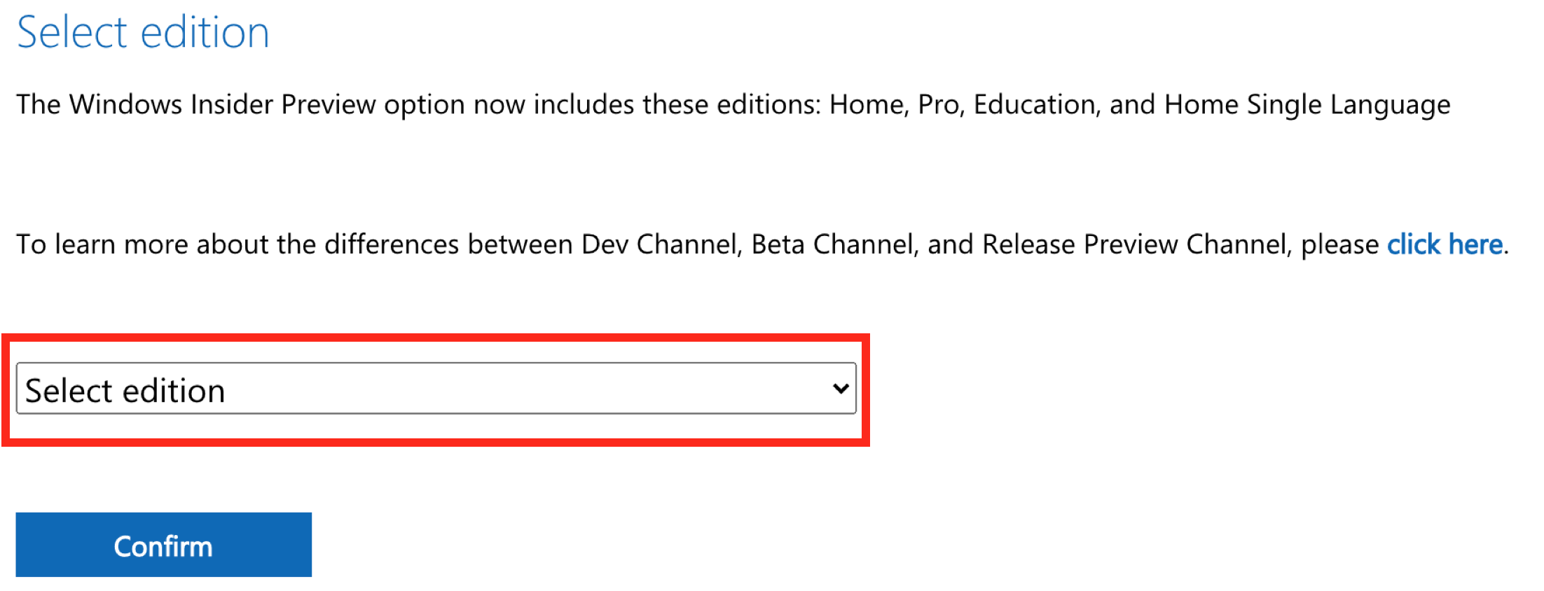Screen dimensions: 1544x591
Task: Open the Select edition dropdown
Action: point(436,389)
